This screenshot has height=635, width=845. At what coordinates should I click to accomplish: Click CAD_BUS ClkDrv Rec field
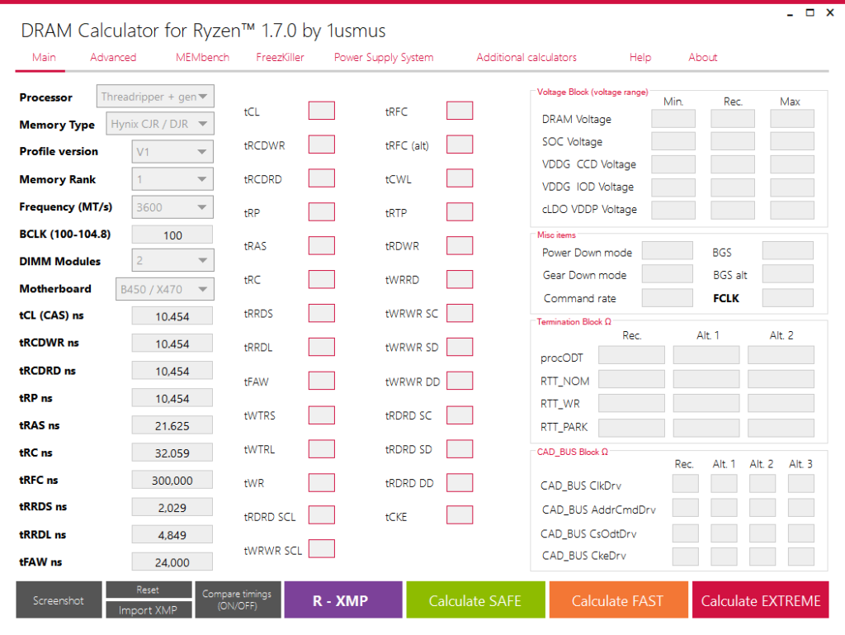click(x=686, y=484)
